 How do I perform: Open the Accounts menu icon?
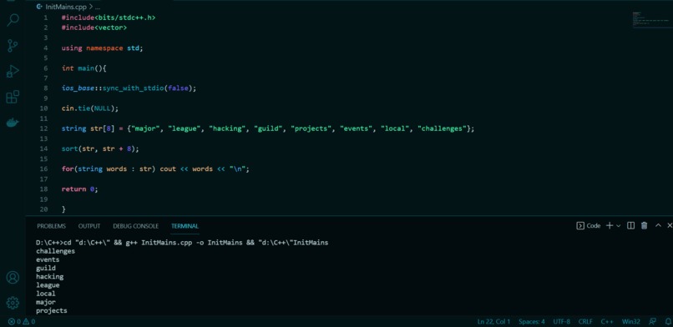[x=13, y=277]
